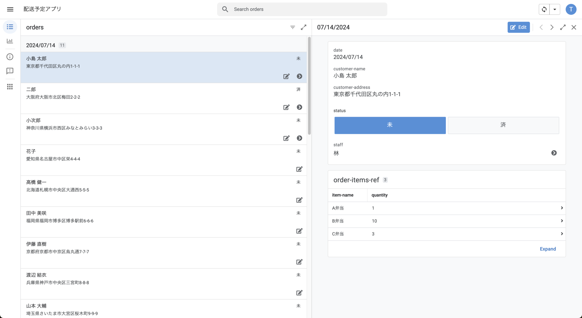Open the C弁当 item row chevron
Viewport: 582px width, 318px height.
[562, 234]
